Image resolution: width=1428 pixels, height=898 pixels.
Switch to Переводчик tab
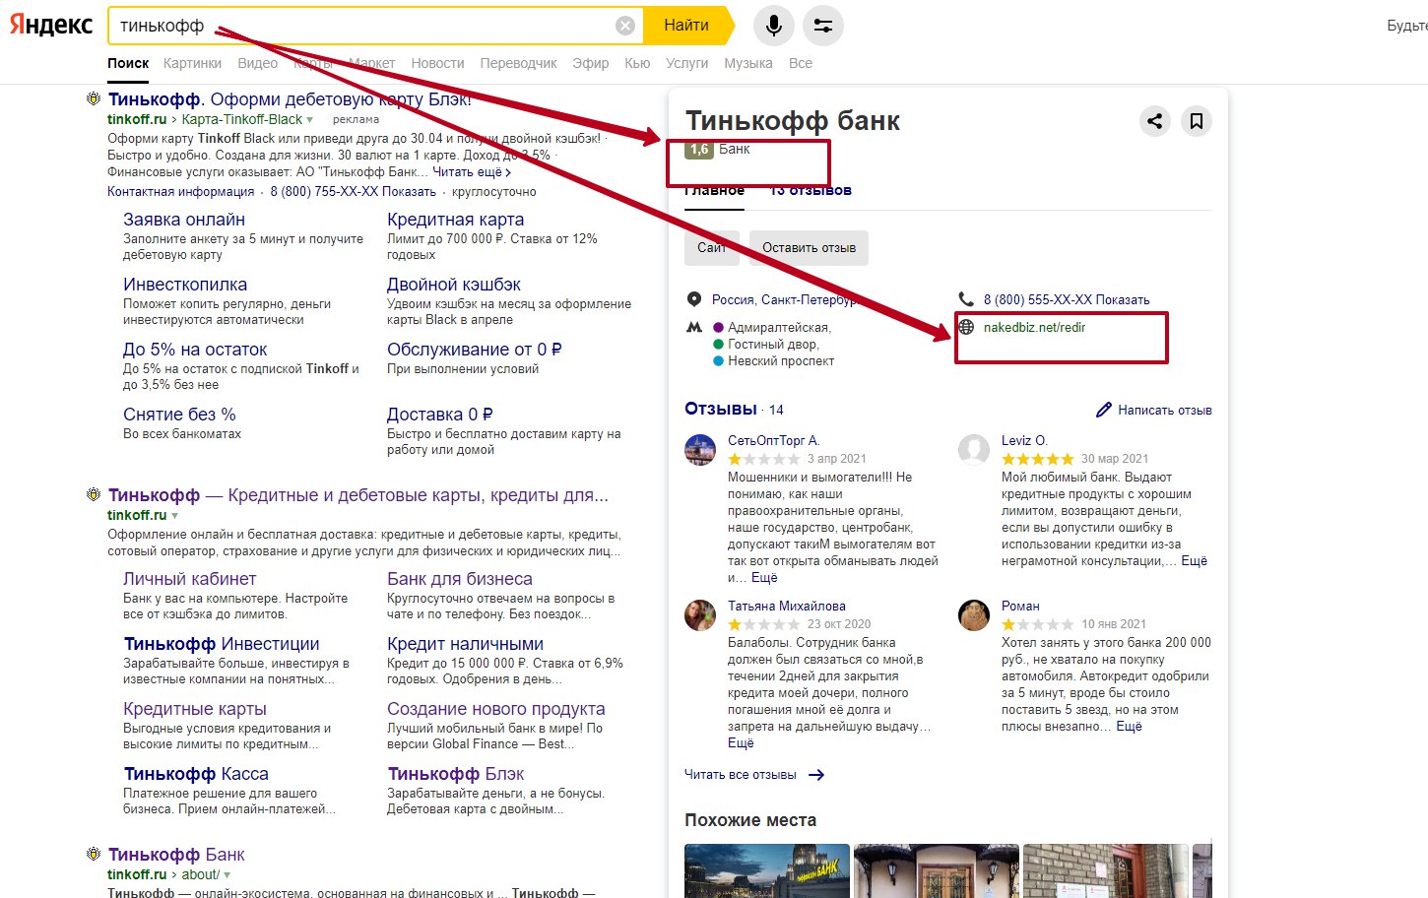click(518, 63)
